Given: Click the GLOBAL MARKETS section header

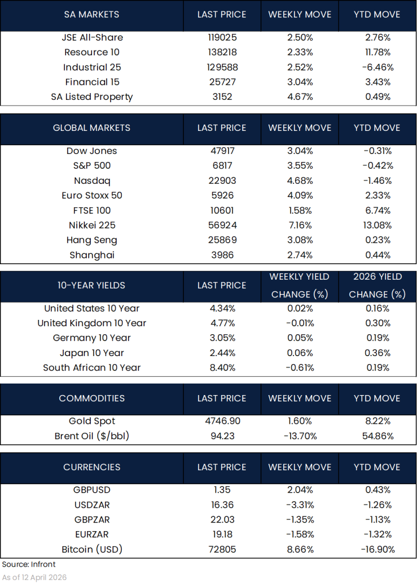Looking at the screenshot, I should point(92,128).
